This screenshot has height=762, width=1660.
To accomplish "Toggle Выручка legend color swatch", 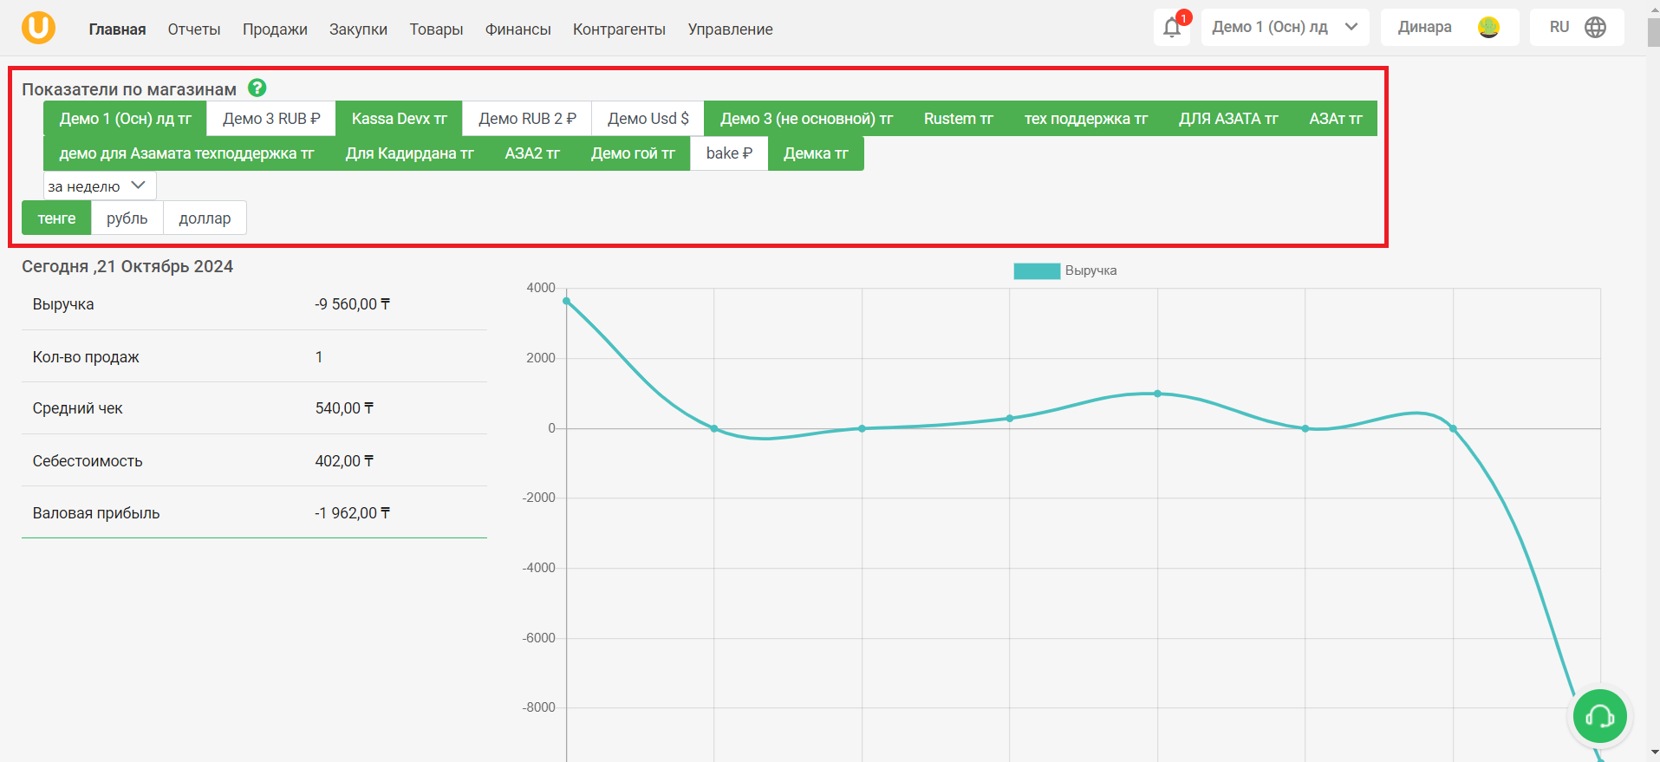I will coord(1037,270).
